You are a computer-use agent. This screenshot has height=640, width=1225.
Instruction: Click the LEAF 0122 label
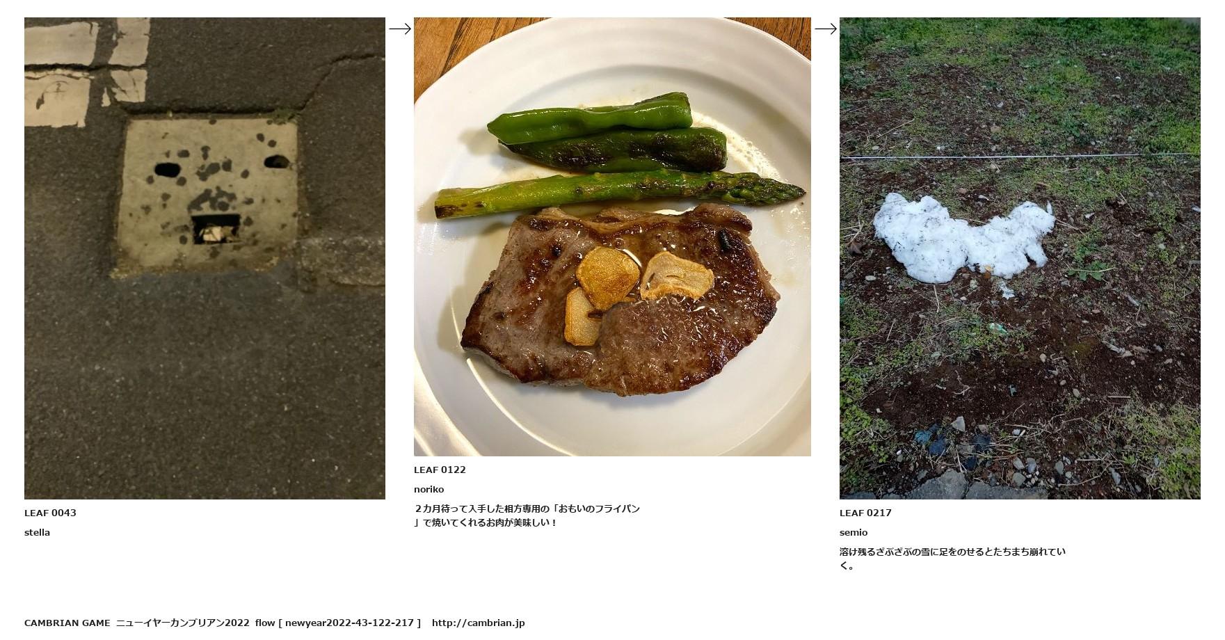pos(440,470)
